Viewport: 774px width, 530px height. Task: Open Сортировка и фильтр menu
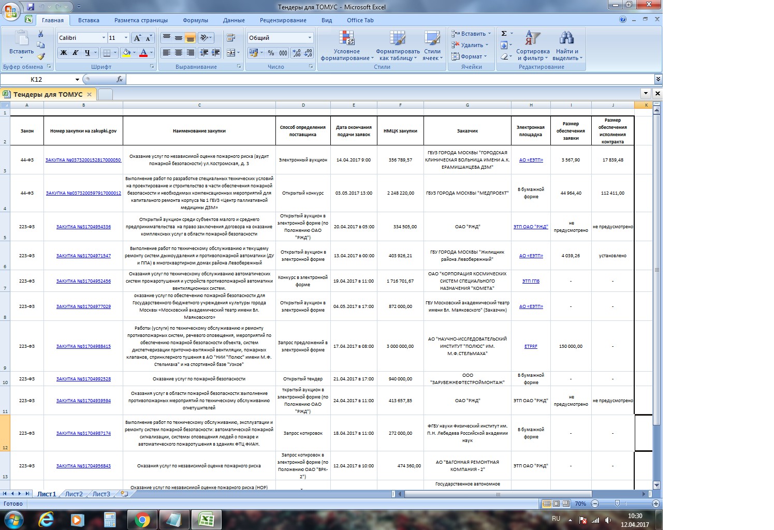[x=533, y=46]
